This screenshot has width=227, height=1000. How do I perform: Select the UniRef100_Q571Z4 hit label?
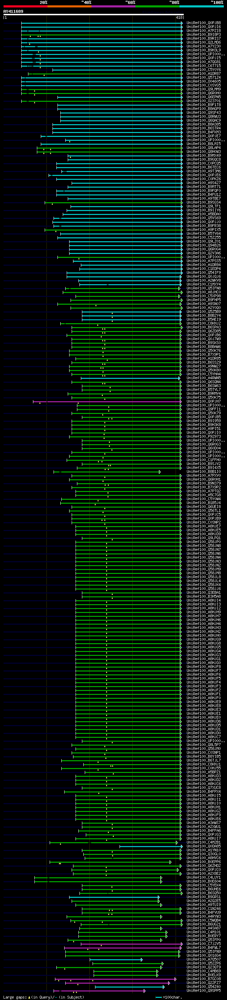pyautogui.click(x=204, y=78)
